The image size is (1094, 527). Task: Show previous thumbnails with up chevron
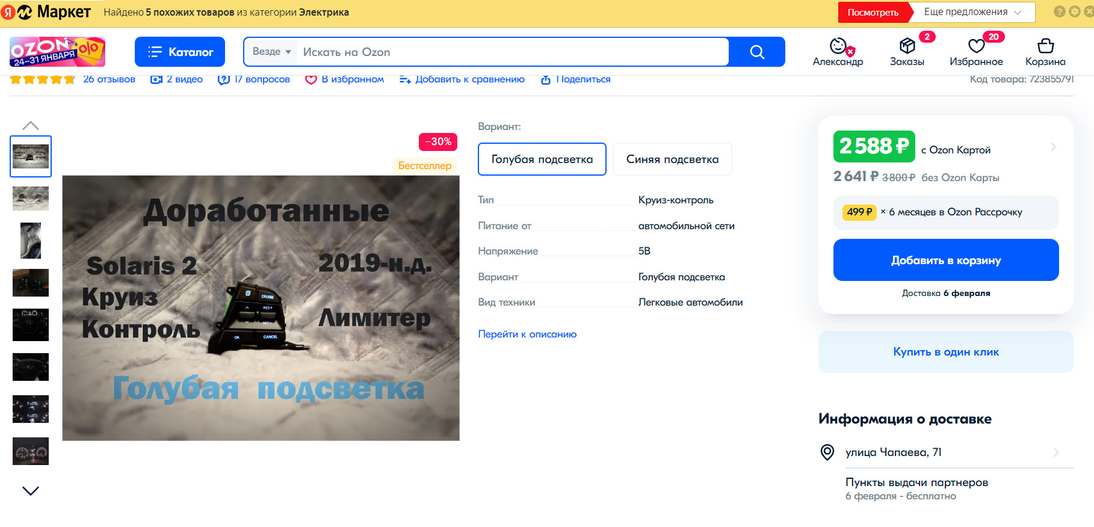tap(31, 125)
